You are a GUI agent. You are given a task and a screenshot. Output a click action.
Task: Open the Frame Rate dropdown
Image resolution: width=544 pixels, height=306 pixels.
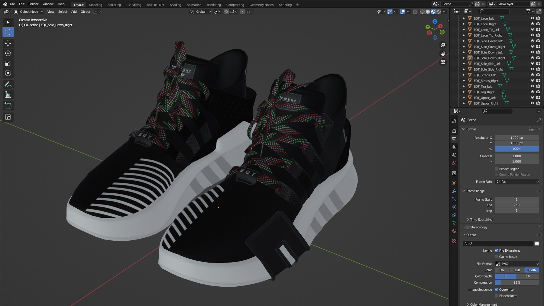pyautogui.click(x=517, y=182)
